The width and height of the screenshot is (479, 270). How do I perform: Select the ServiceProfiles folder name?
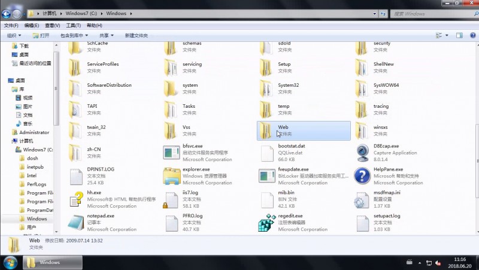(x=102, y=64)
